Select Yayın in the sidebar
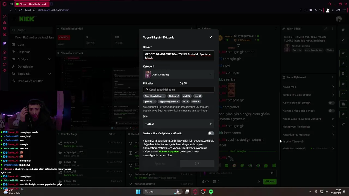 coord(31,30)
